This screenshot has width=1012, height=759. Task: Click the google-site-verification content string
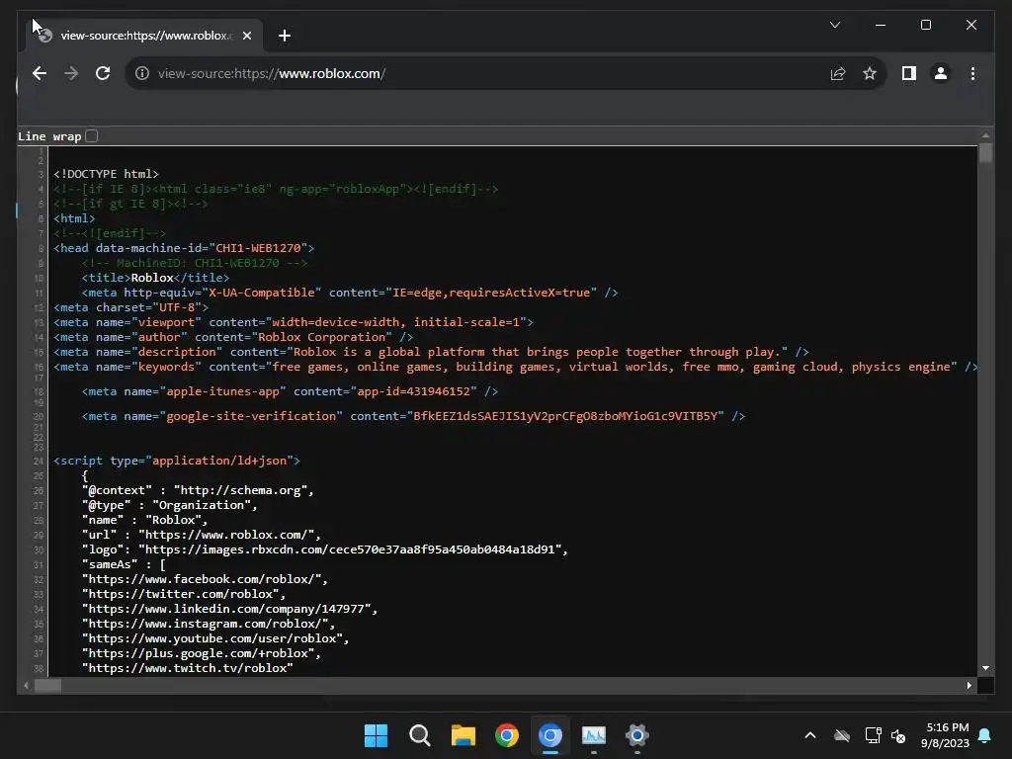tap(564, 416)
